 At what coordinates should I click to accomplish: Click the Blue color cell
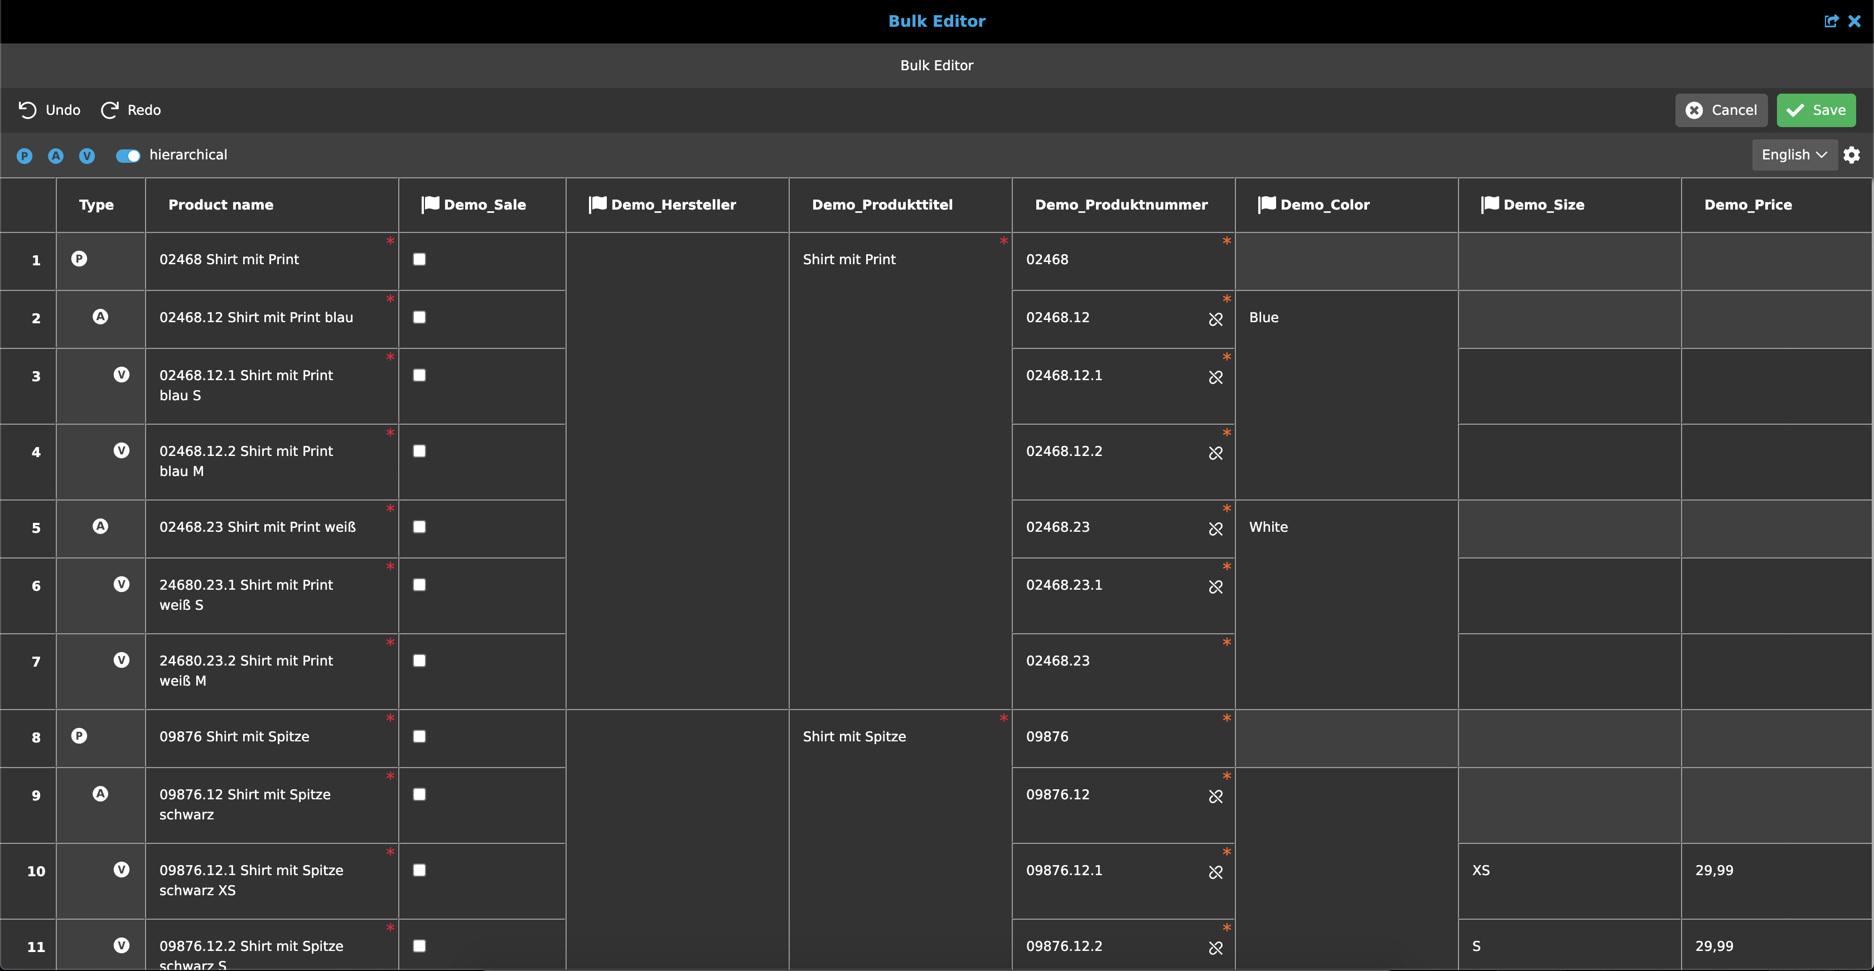1264,318
